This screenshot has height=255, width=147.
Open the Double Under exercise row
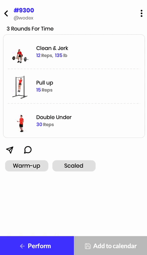pyautogui.click(x=74, y=121)
